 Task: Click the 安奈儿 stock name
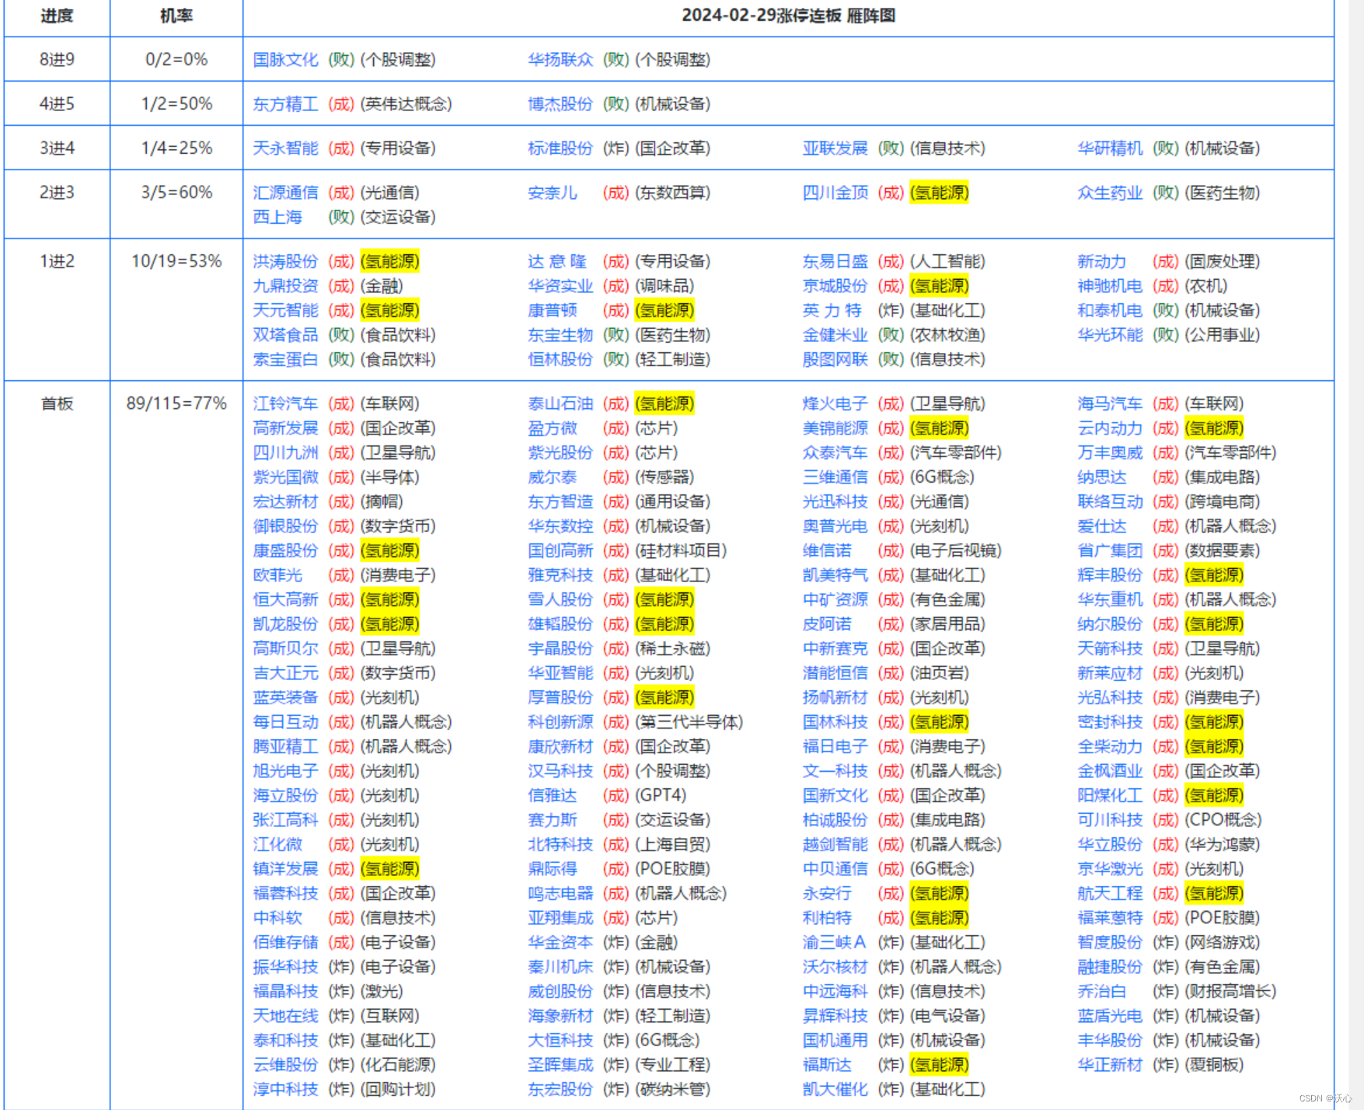click(x=553, y=193)
